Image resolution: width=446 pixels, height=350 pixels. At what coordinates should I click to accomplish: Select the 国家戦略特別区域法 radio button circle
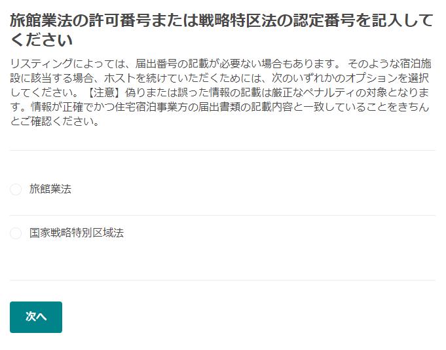(x=16, y=233)
